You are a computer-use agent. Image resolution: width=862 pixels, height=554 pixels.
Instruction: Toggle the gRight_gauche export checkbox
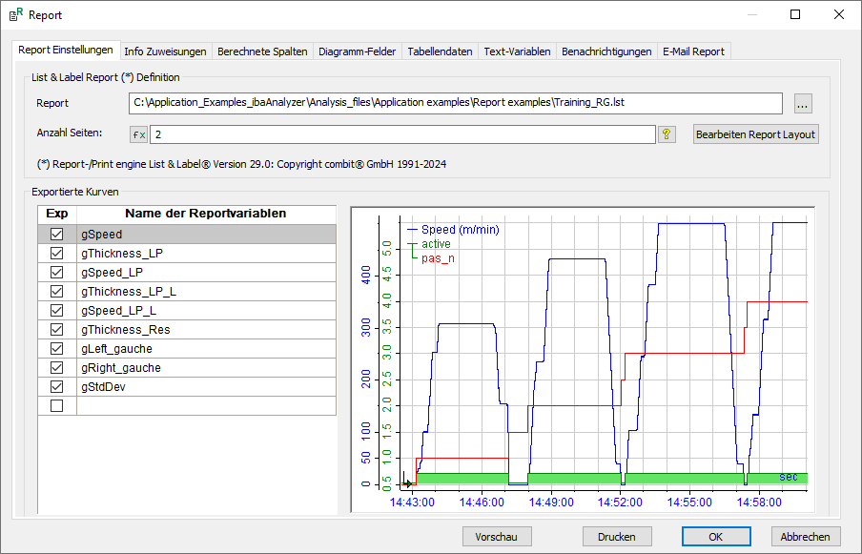point(56,368)
